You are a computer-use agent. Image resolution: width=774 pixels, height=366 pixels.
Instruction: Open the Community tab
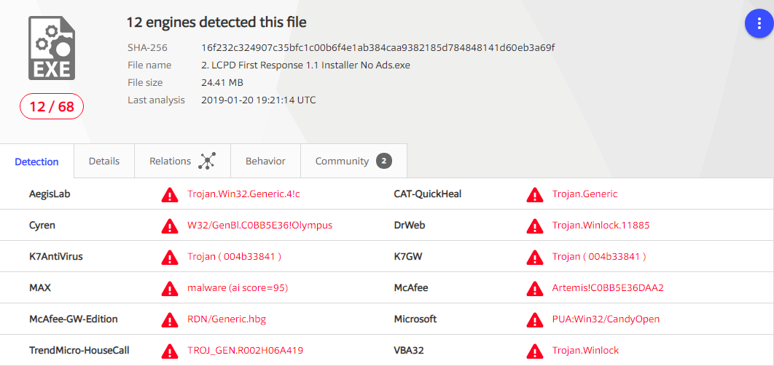[342, 162]
